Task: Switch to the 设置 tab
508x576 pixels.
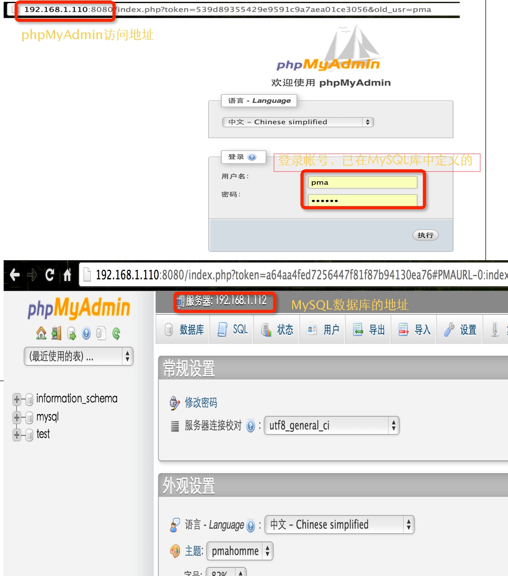Action: [460, 329]
